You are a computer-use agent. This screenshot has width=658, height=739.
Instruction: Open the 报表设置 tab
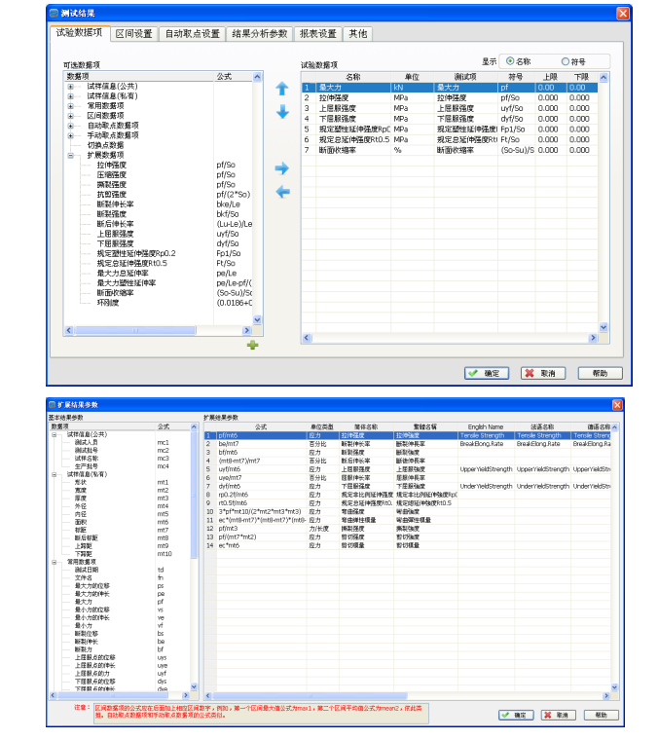tap(317, 34)
